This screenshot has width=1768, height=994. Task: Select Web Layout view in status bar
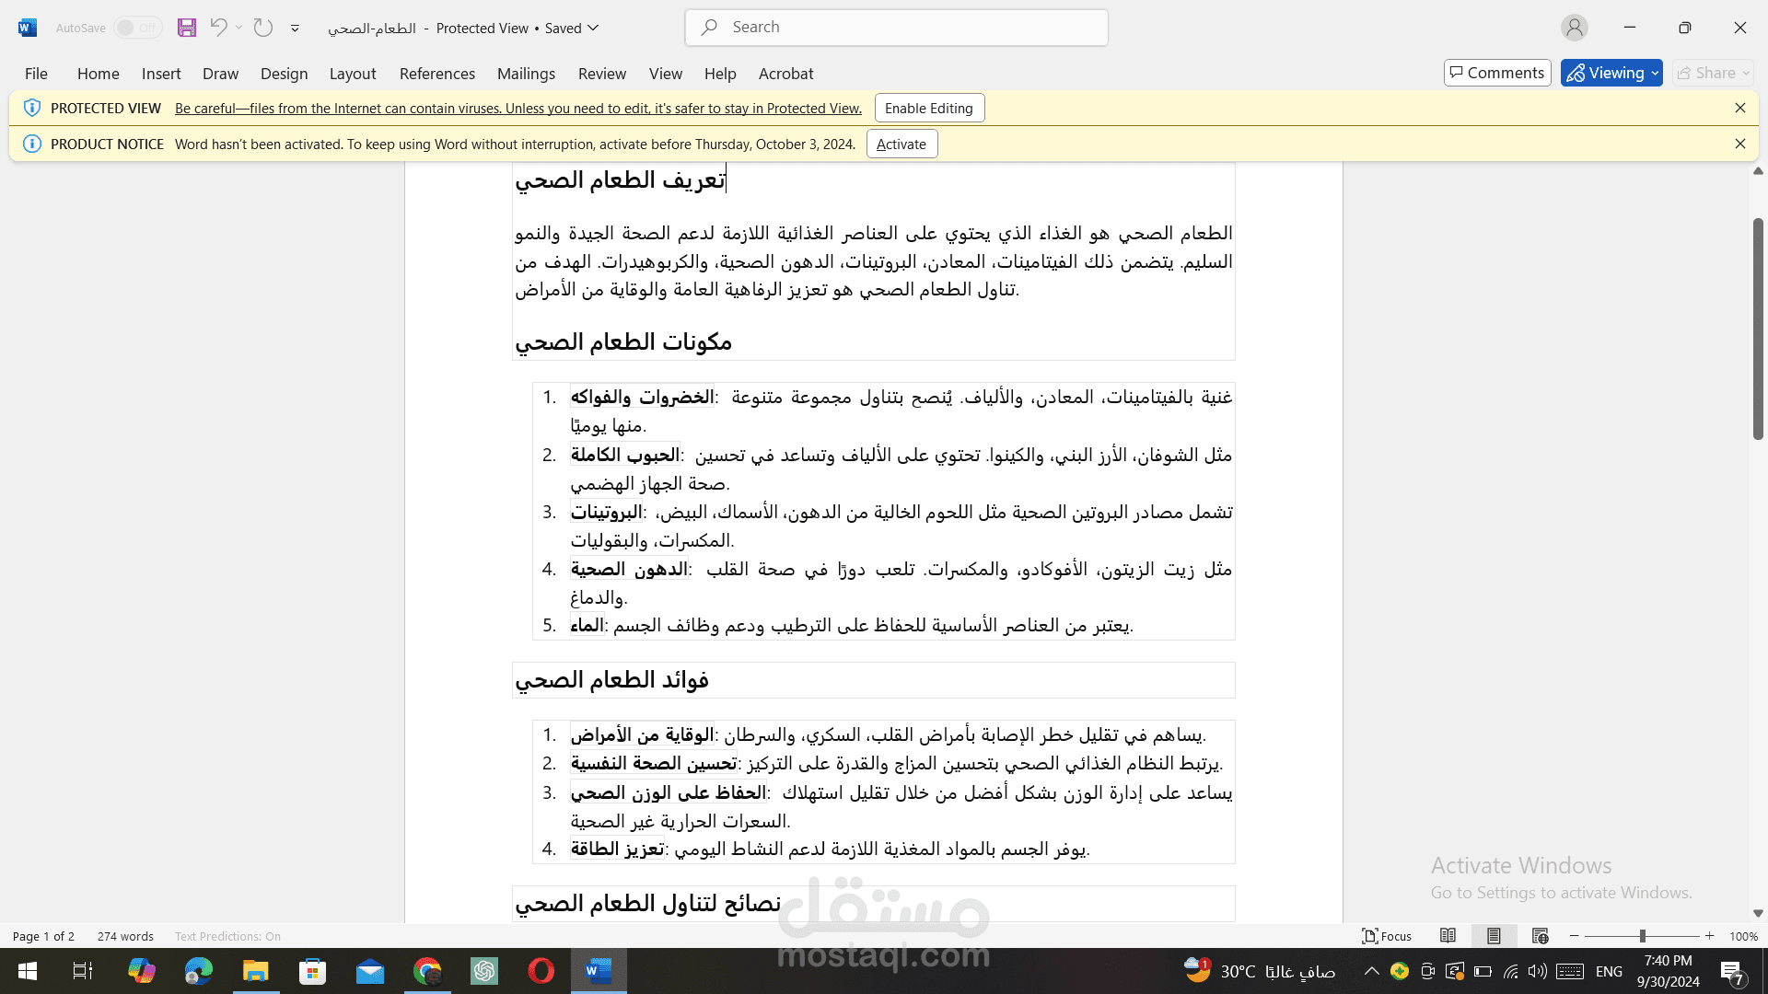click(x=1540, y=936)
